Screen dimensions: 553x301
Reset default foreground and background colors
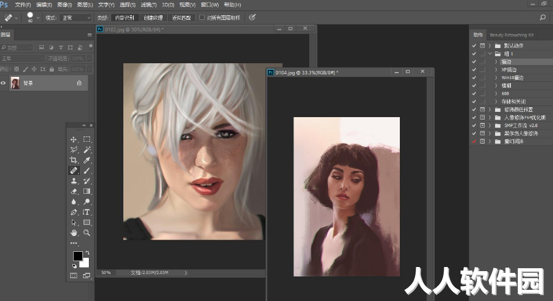[74, 266]
